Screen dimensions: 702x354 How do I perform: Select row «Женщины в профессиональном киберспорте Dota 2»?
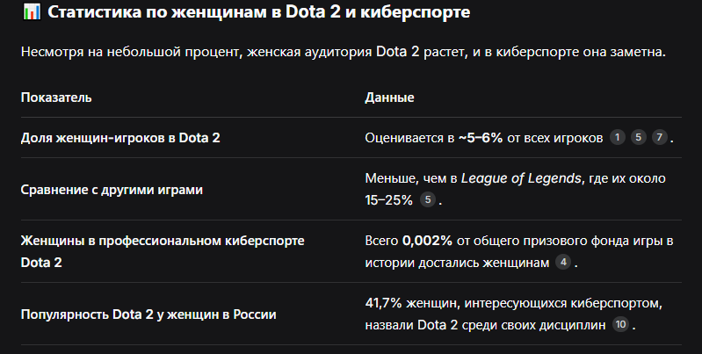[x=351, y=251]
